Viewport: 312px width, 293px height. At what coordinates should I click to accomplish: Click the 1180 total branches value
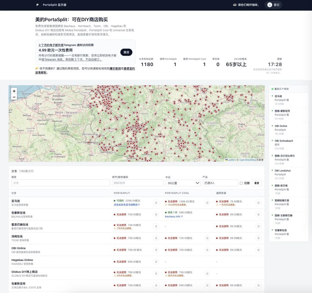click(147, 64)
